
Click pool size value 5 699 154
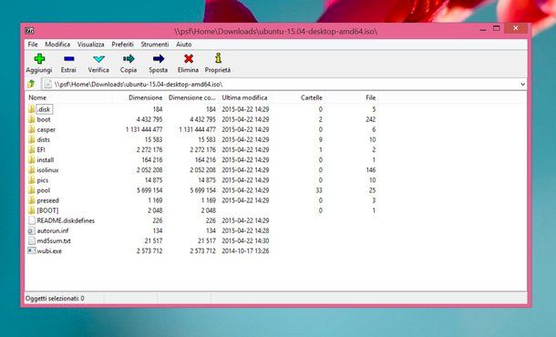[149, 190]
